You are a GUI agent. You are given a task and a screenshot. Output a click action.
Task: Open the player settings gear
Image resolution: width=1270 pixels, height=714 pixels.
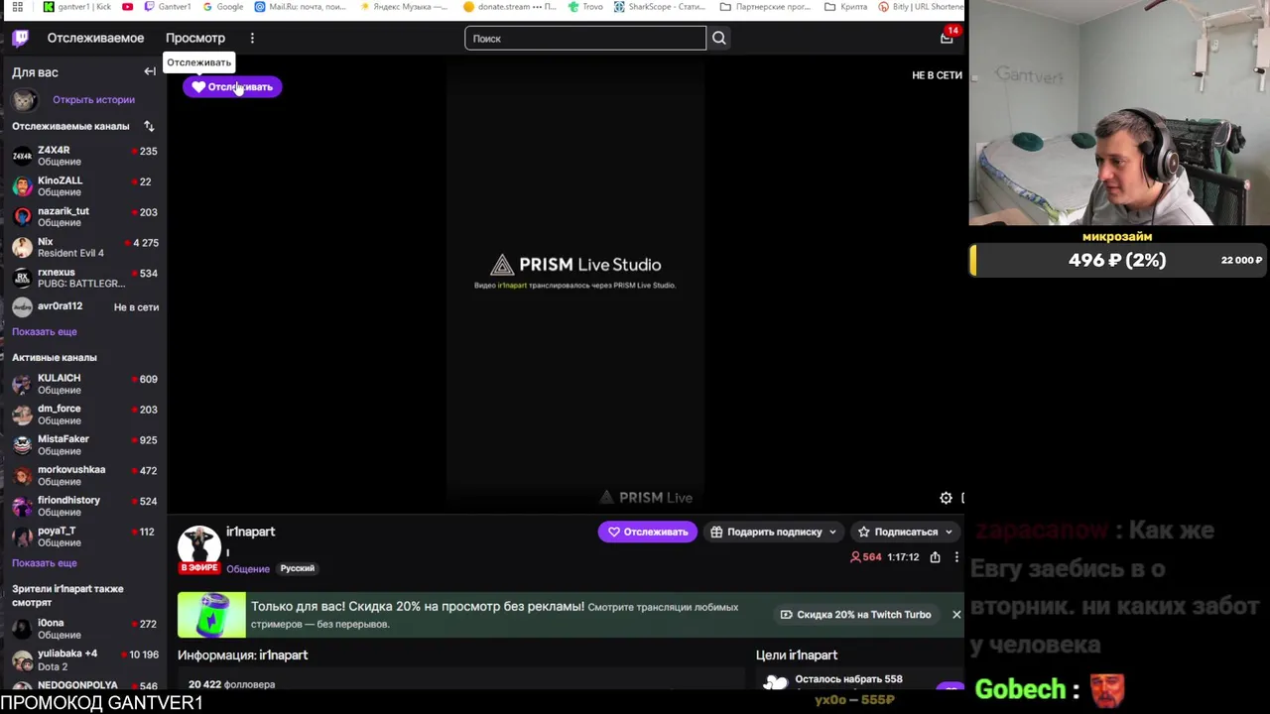point(946,498)
